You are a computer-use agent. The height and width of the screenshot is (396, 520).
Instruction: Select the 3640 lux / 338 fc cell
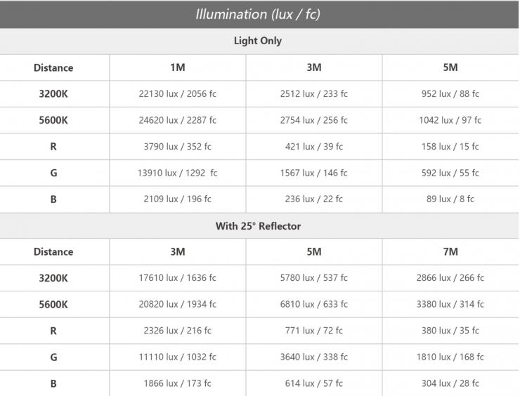coord(314,357)
